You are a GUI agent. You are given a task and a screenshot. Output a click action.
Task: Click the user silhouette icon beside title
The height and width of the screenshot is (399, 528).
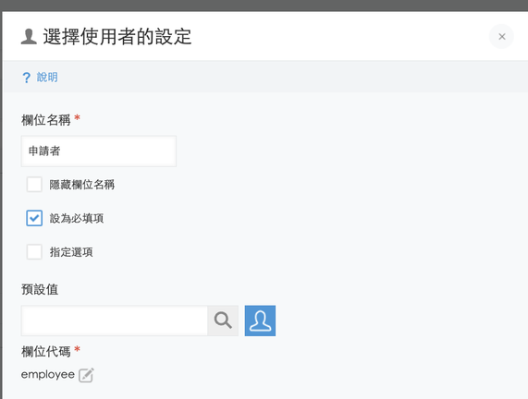(x=29, y=36)
